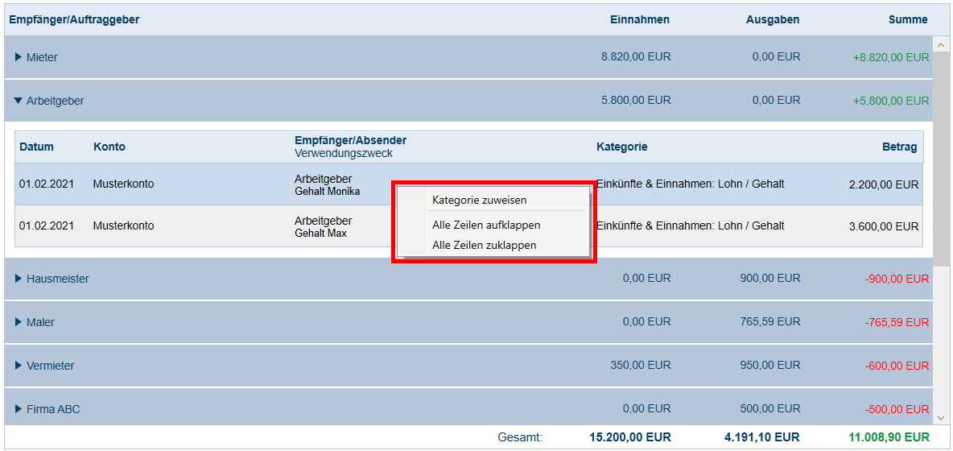Expand the Vermieter row
The image size is (953, 451).
[19, 366]
